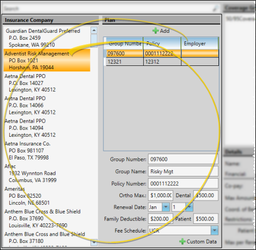Click the green plus Add plan icon
The height and width of the screenshot is (250, 256).
pos(155,31)
